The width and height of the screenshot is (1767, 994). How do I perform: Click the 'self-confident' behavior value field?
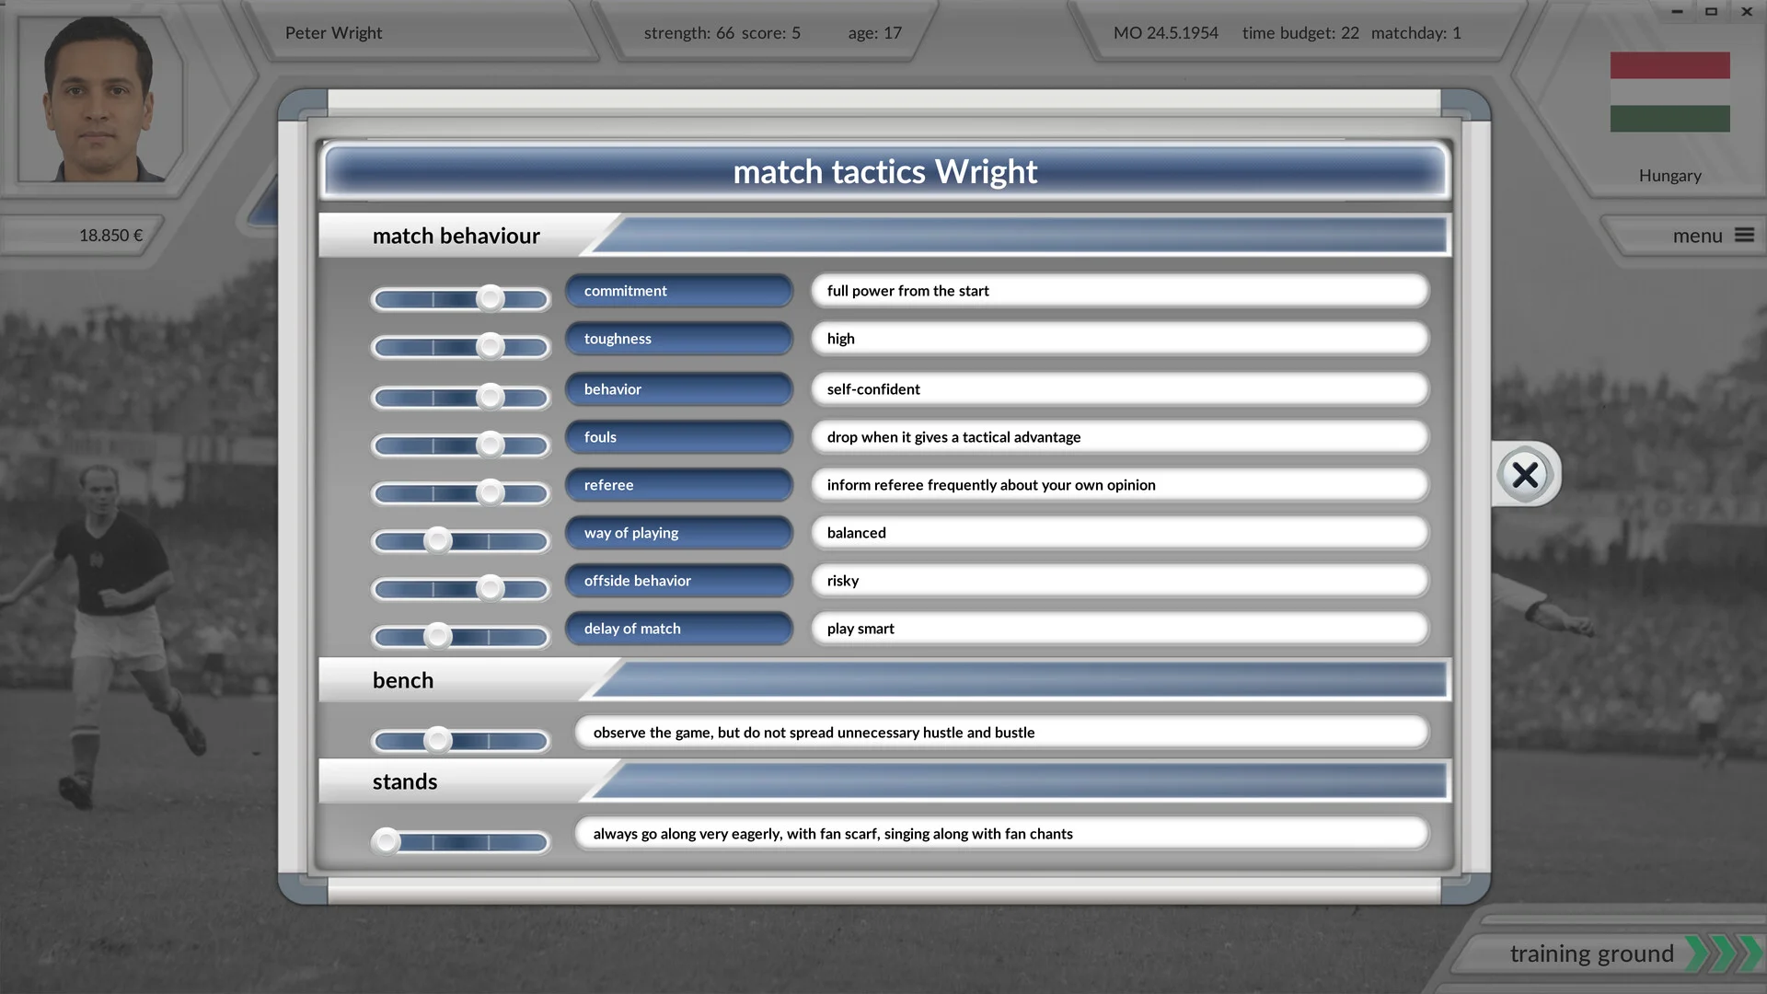click(x=1118, y=388)
